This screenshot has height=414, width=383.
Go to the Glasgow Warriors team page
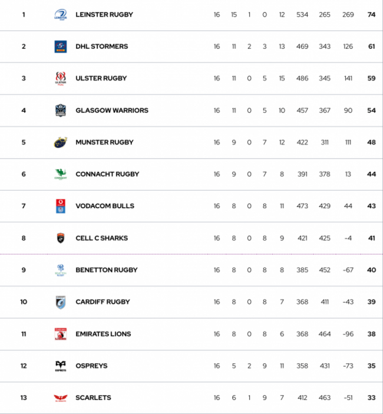(112, 110)
